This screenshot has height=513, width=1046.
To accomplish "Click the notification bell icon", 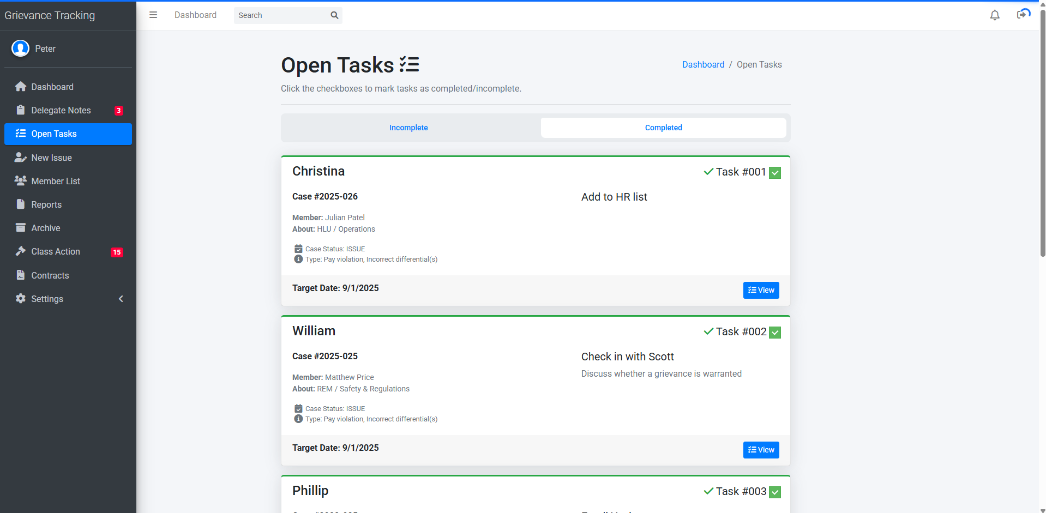I will (994, 15).
